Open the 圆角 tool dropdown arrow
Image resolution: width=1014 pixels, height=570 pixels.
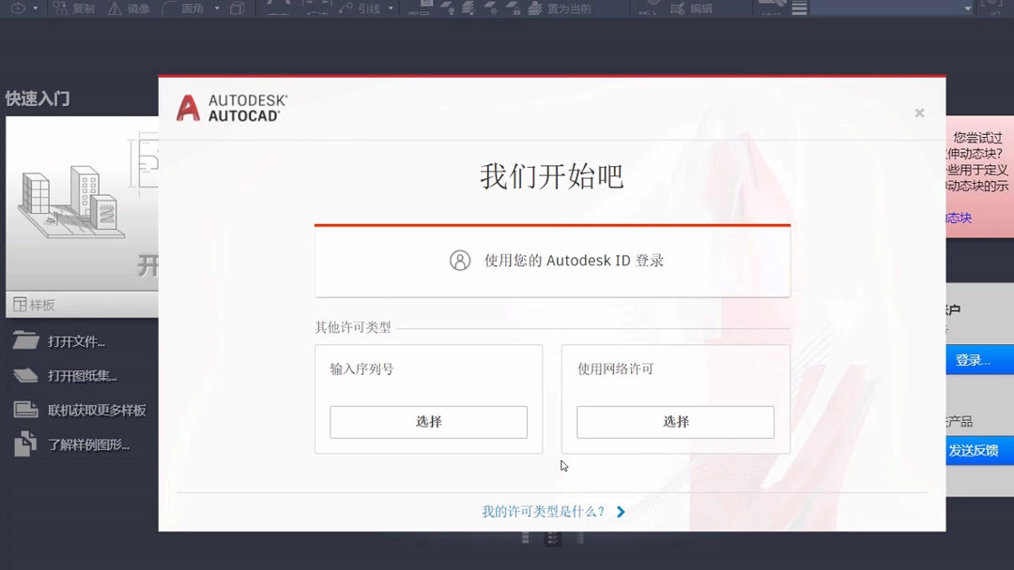(x=216, y=7)
